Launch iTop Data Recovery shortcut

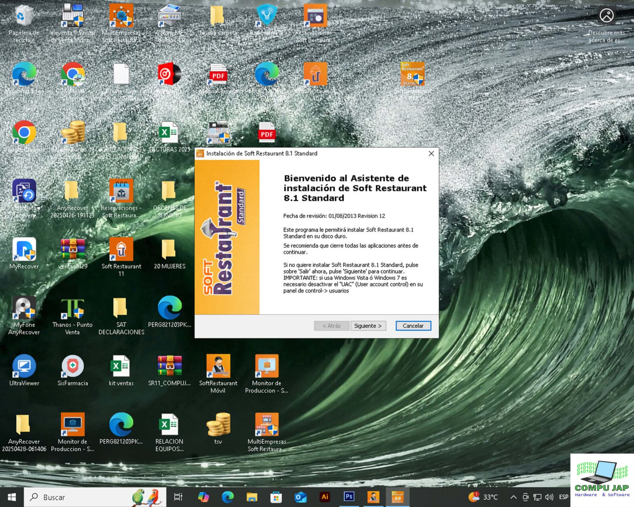pos(24,192)
